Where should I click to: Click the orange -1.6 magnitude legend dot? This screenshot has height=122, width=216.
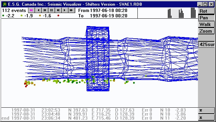click(40, 16)
